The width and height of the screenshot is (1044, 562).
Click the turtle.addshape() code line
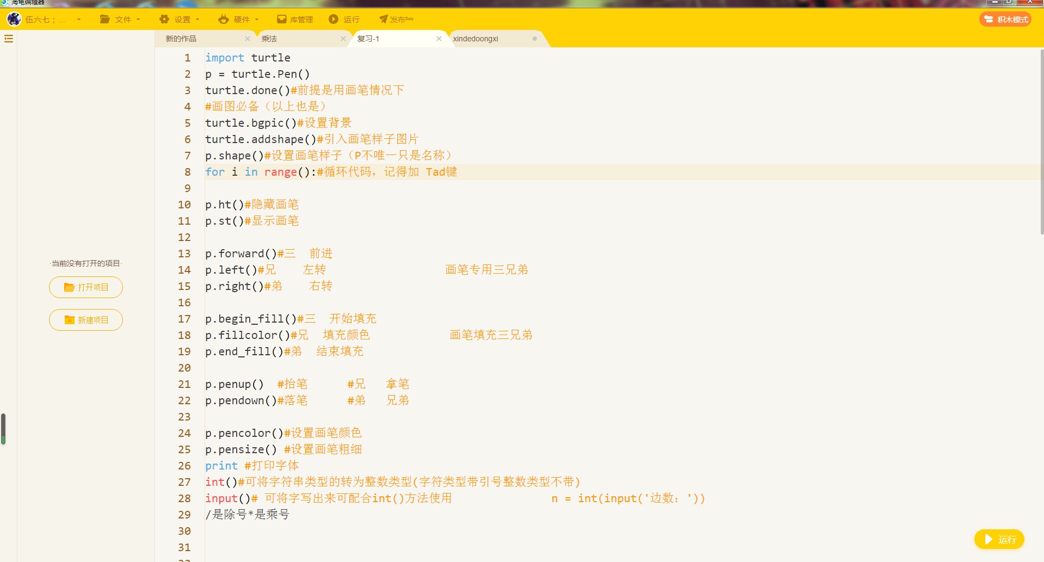pos(312,139)
